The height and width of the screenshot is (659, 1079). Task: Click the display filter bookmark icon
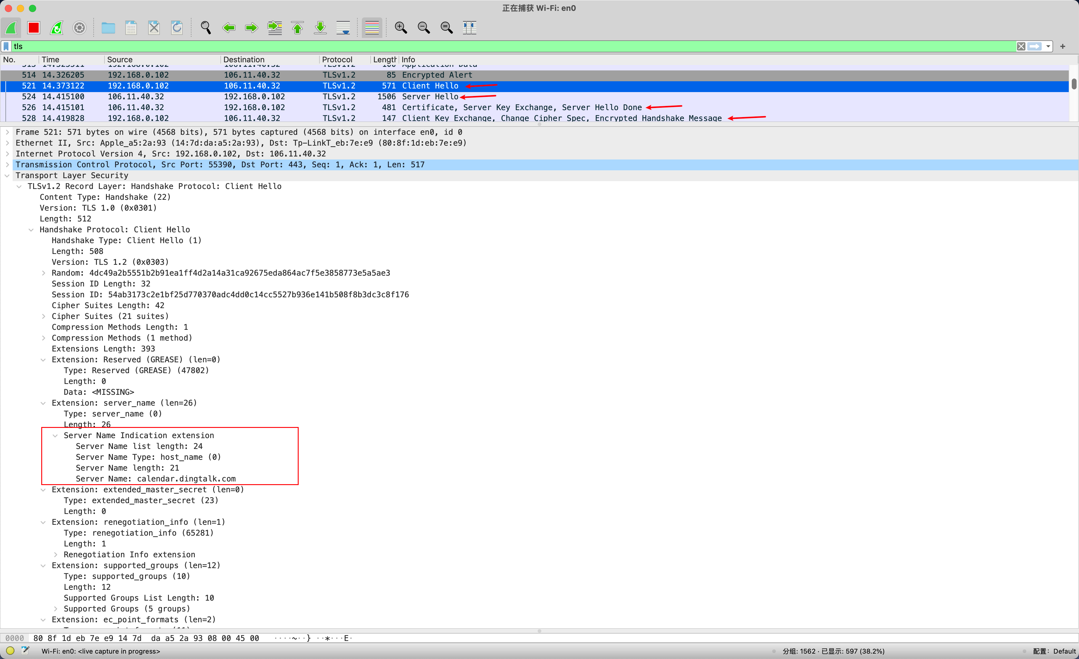(x=7, y=46)
